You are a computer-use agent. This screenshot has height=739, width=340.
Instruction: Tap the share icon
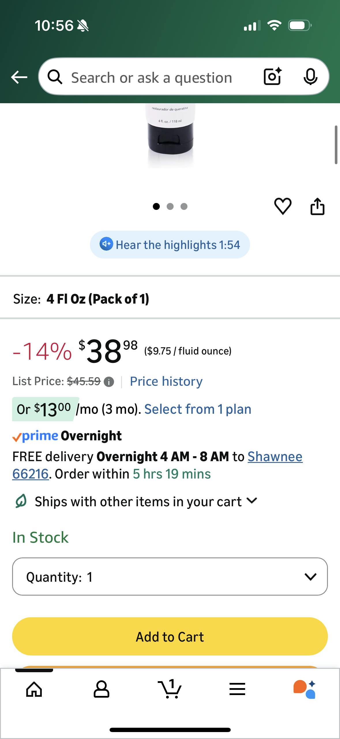point(317,206)
